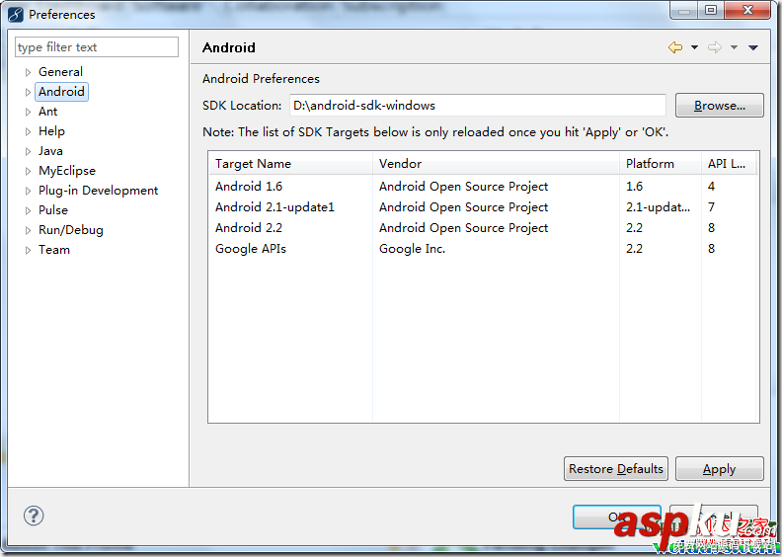Image resolution: width=782 pixels, height=557 pixels.
Task: Open the back history dropdown arrow
Action: click(x=694, y=47)
